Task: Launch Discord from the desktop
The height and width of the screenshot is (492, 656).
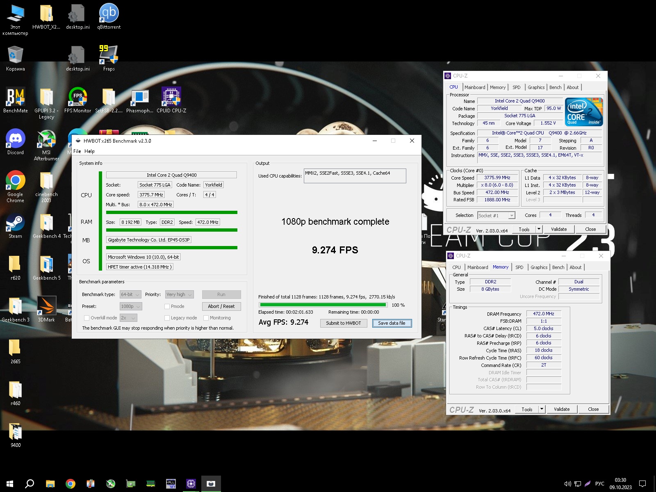Action: click(16, 142)
